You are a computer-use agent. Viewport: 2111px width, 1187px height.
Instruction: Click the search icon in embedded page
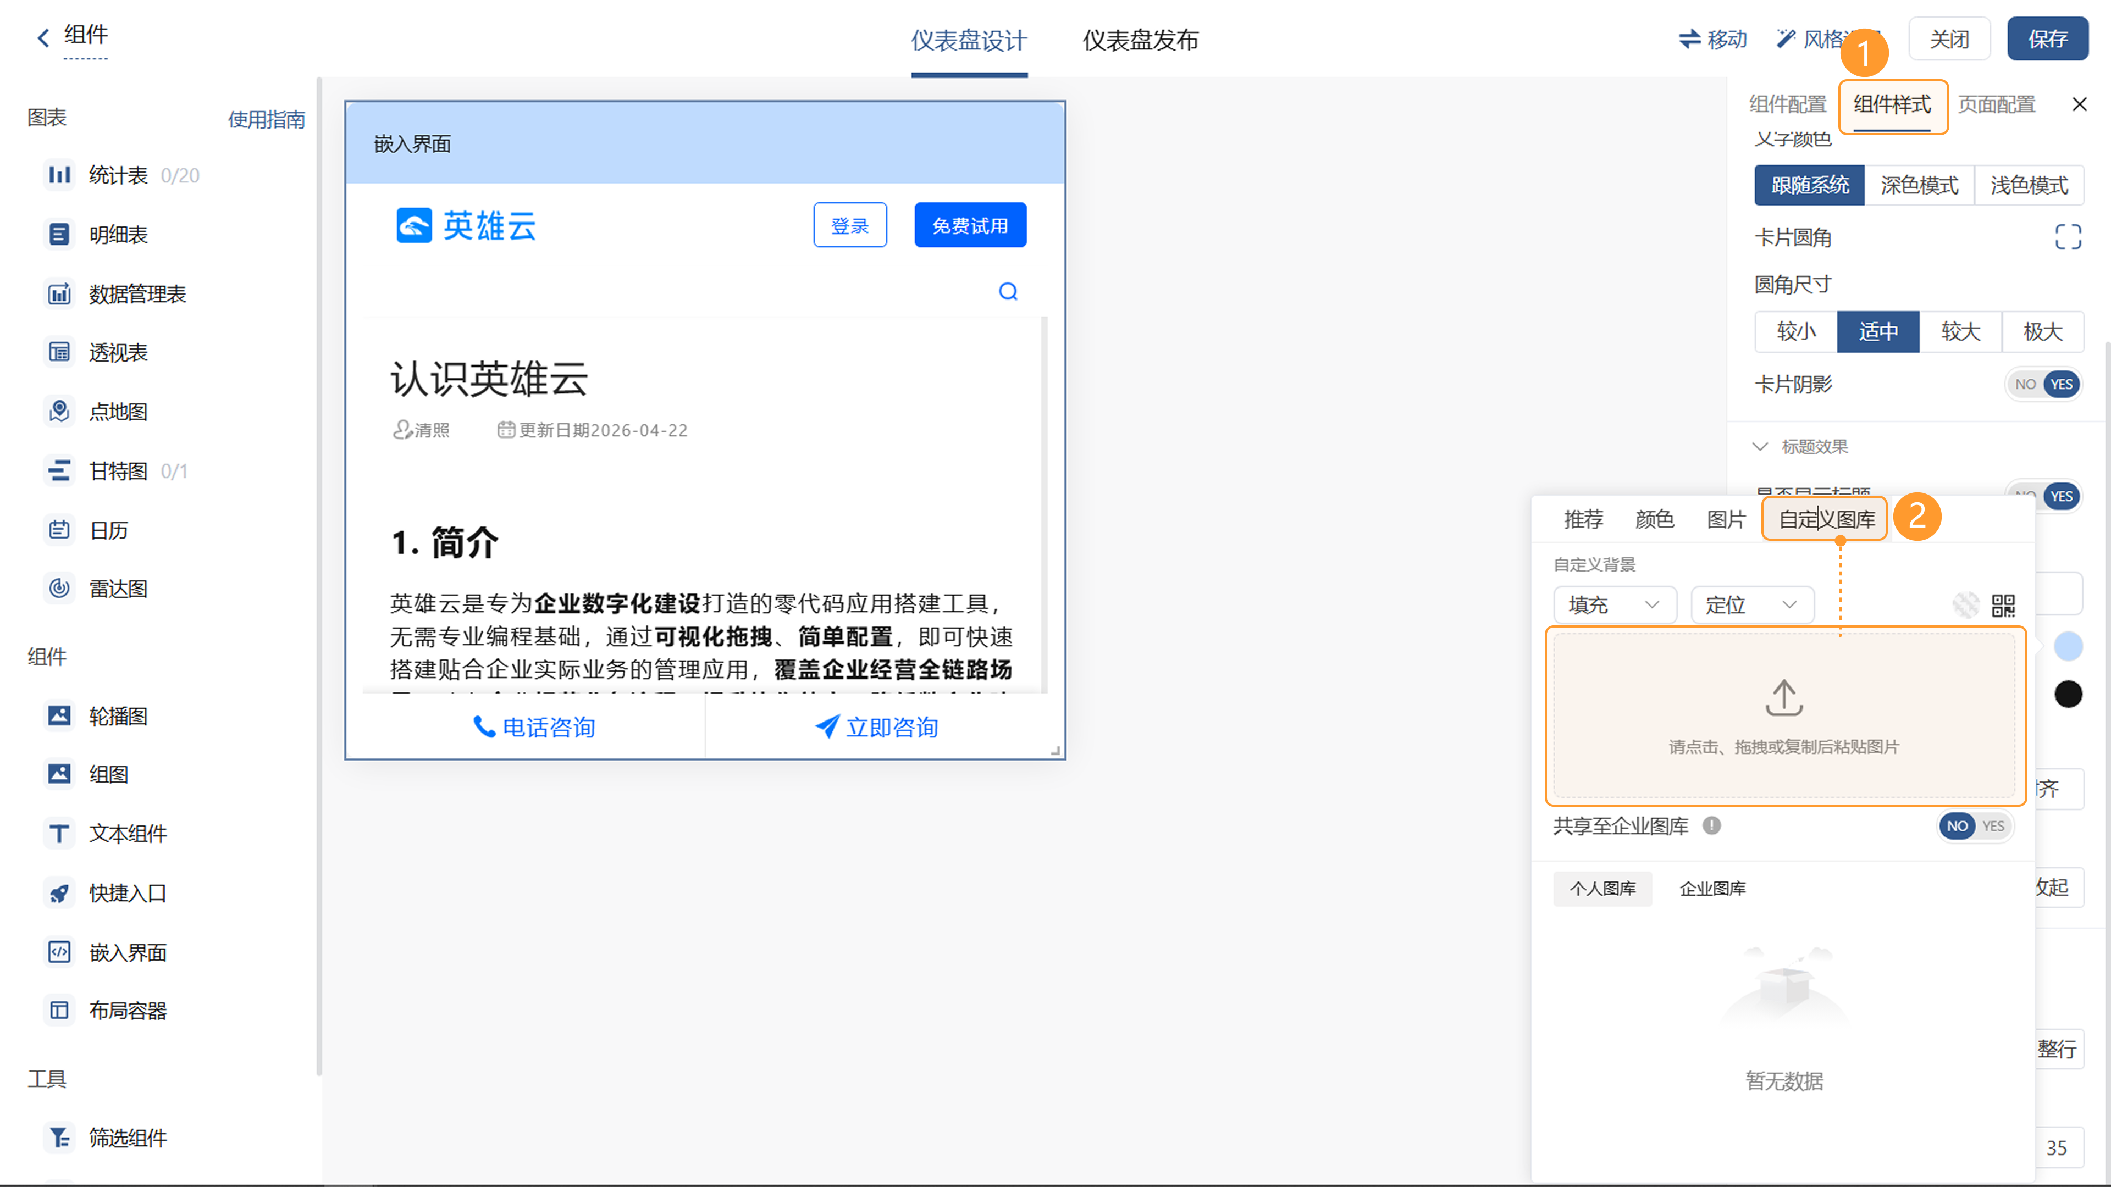click(x=1008, y=292)
